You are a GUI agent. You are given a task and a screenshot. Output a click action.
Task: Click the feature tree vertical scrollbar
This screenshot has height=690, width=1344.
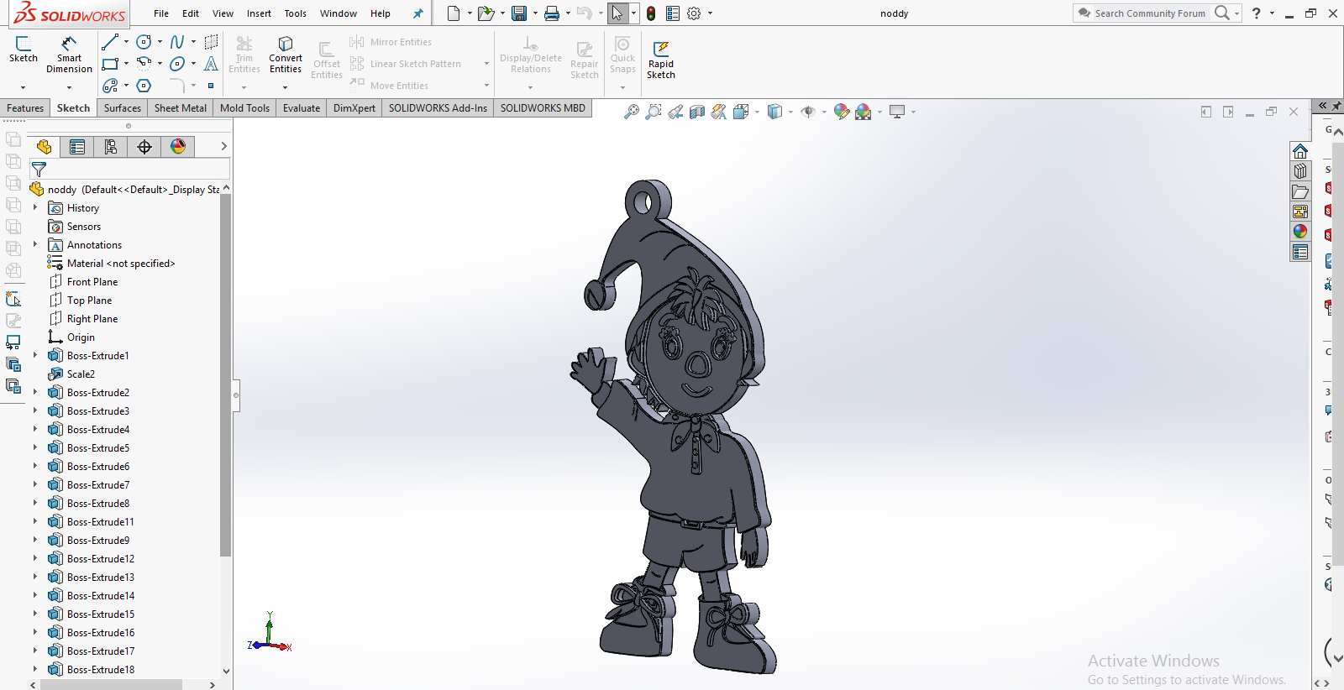click(225, 375)
